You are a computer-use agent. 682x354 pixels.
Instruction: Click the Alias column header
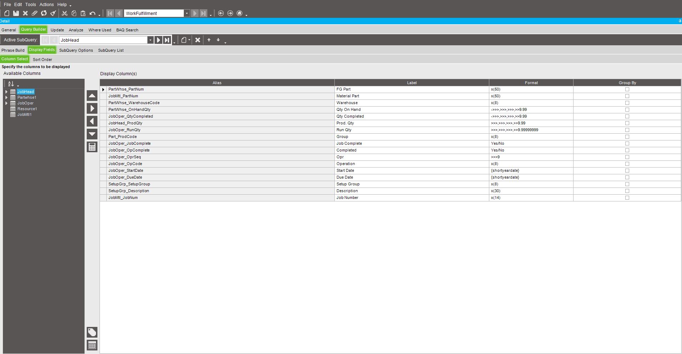[x=217, y=83]
